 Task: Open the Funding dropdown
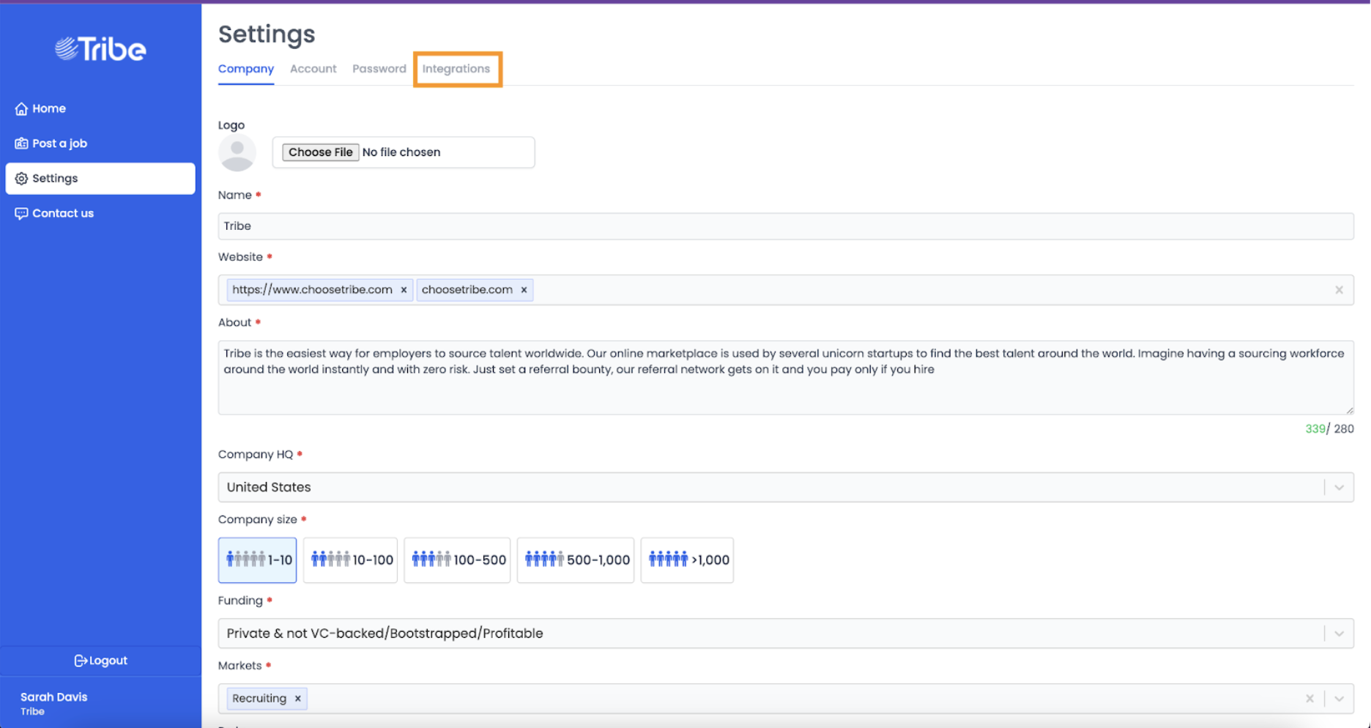(1339, 634)
